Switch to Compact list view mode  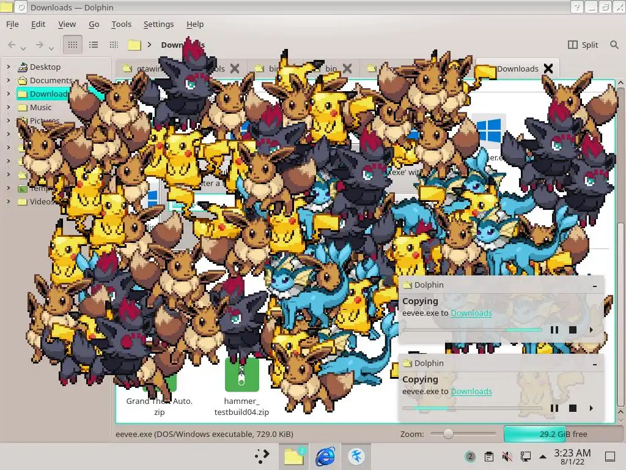(x=94, y=45)
